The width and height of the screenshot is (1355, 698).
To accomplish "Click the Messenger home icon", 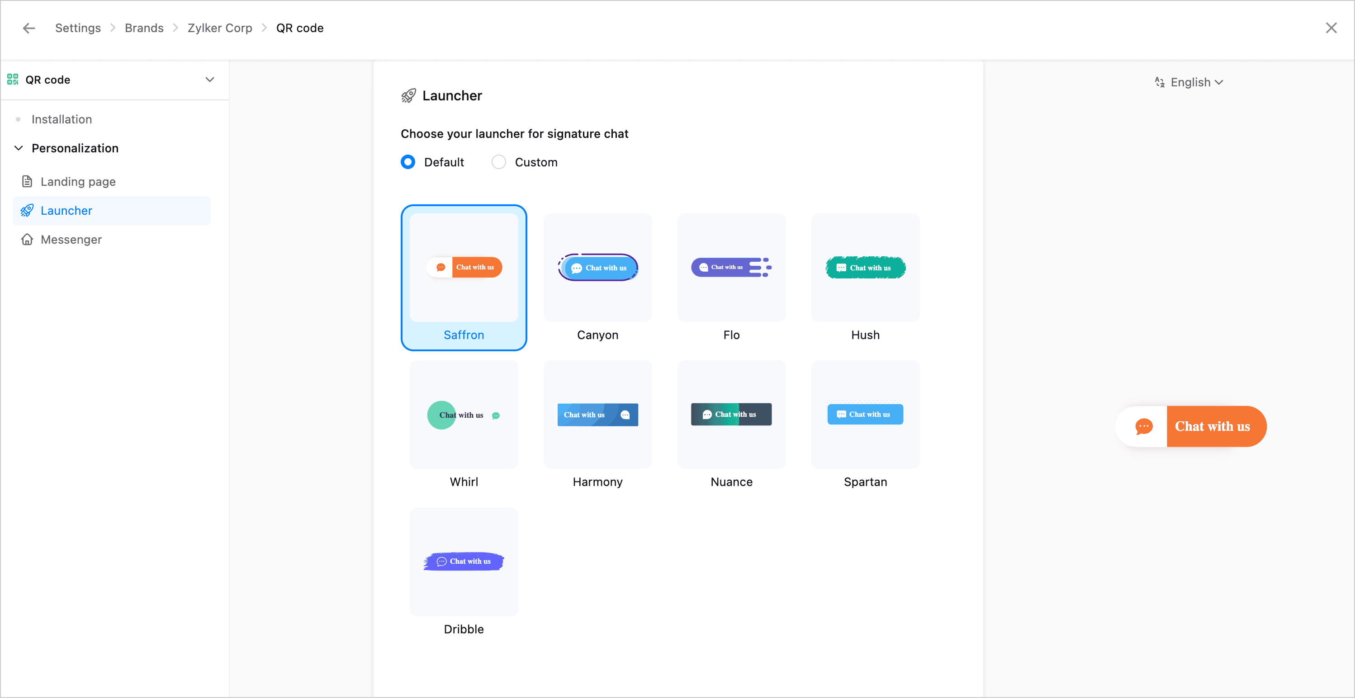I will [x=27, y=239].
